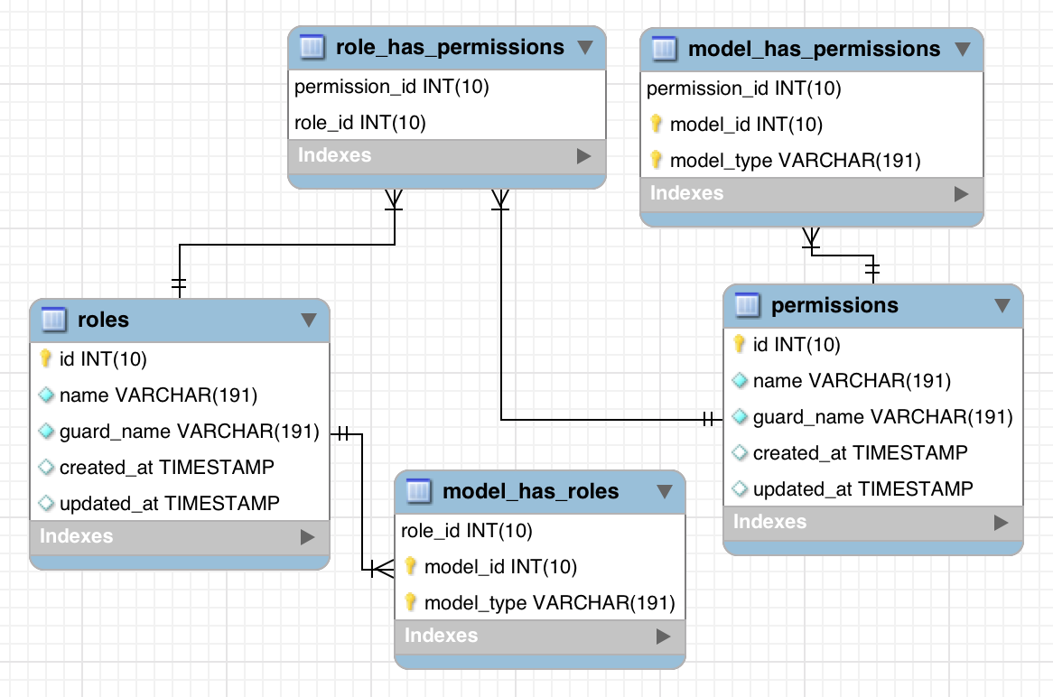
Task: Collapse the permissions table using header arrow
Action: [x=1002, y=306]
